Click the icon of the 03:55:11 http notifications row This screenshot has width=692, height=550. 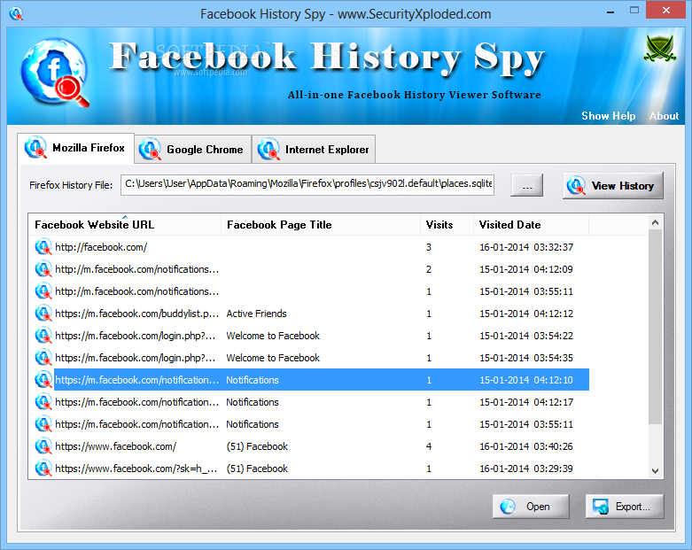click(43, 291)
